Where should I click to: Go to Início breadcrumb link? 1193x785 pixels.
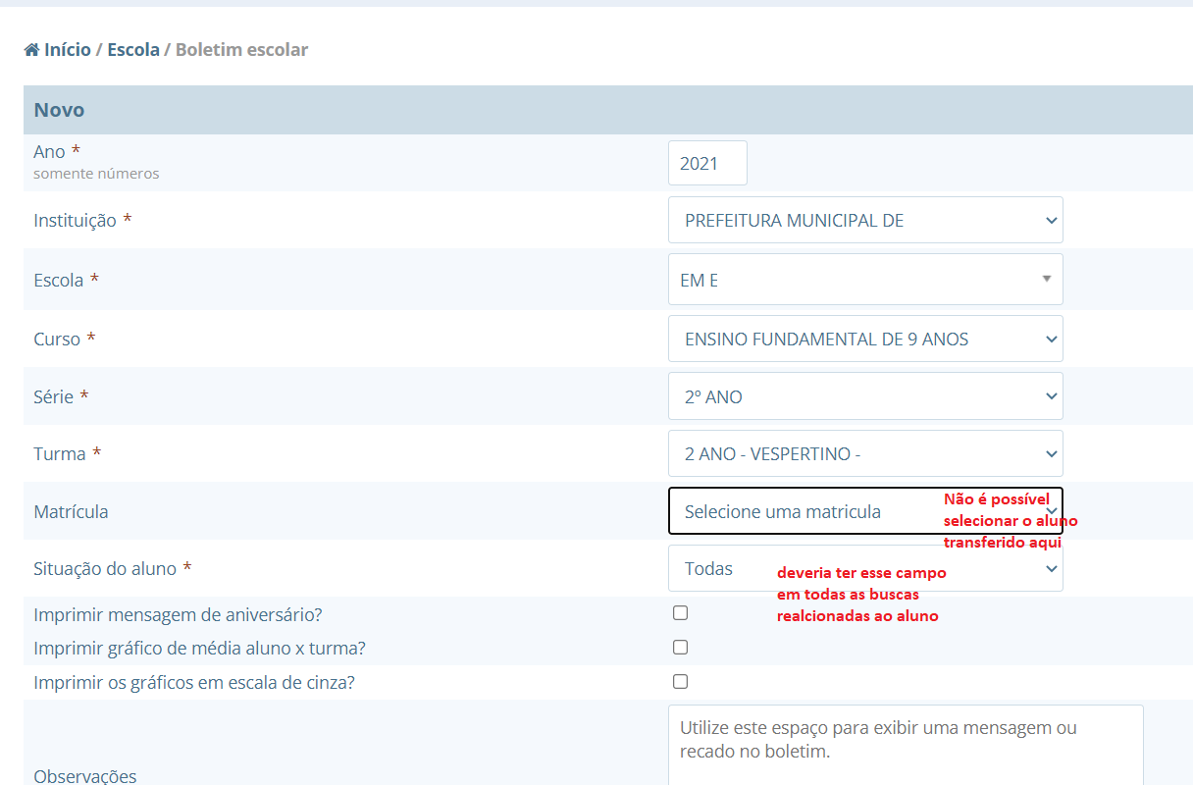[x=68, y=50]
